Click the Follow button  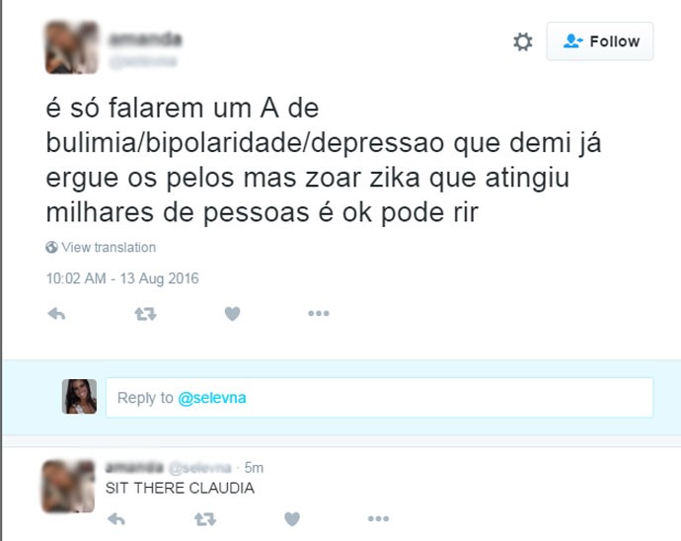(x=600, y=41)
